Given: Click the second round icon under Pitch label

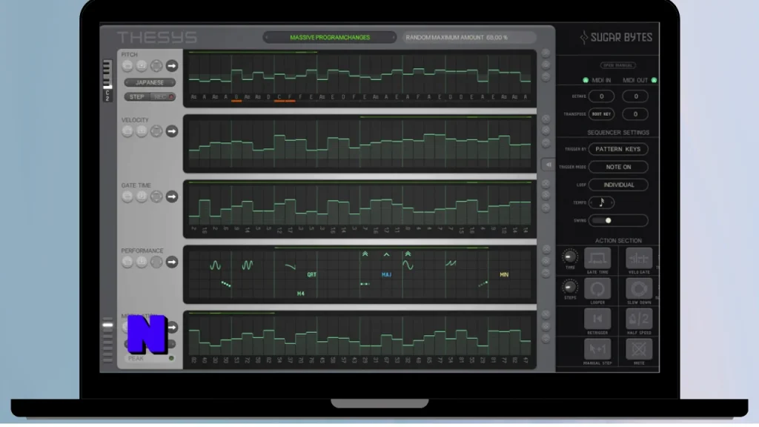Looking at the screenshot, I should 142,66.
